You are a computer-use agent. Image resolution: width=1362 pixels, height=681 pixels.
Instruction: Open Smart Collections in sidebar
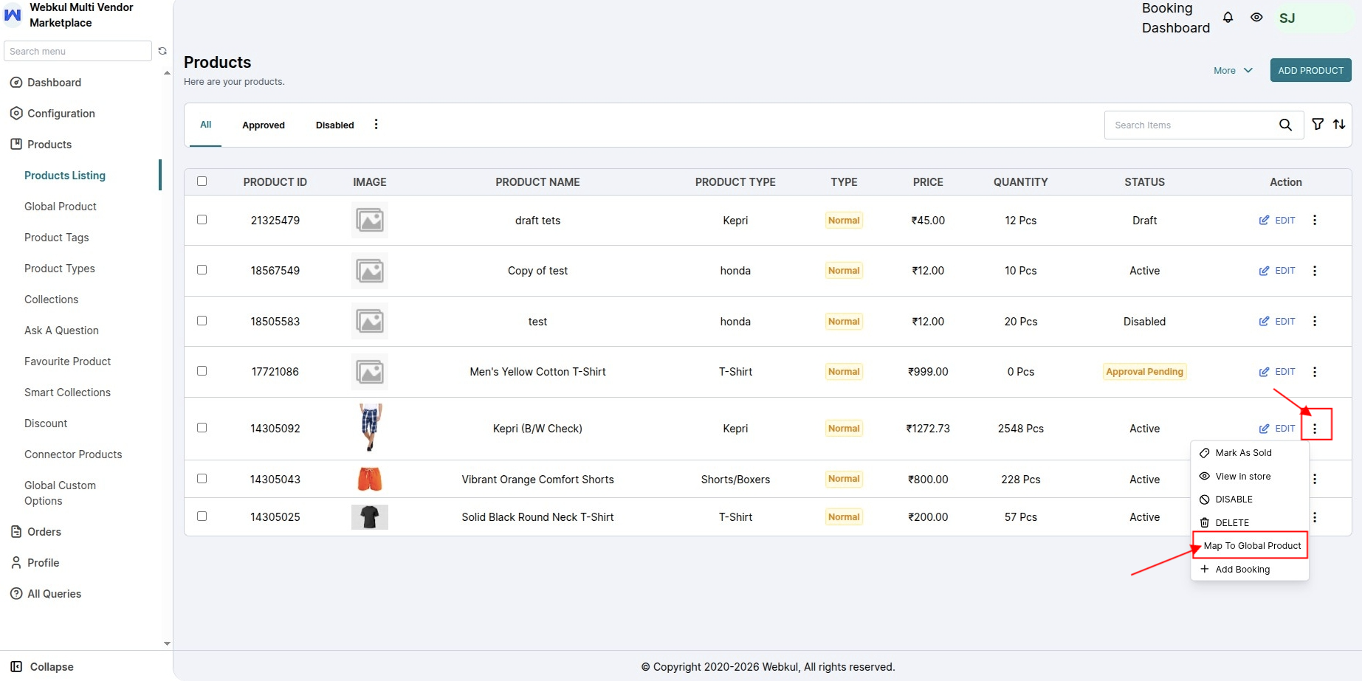[68, 393]
